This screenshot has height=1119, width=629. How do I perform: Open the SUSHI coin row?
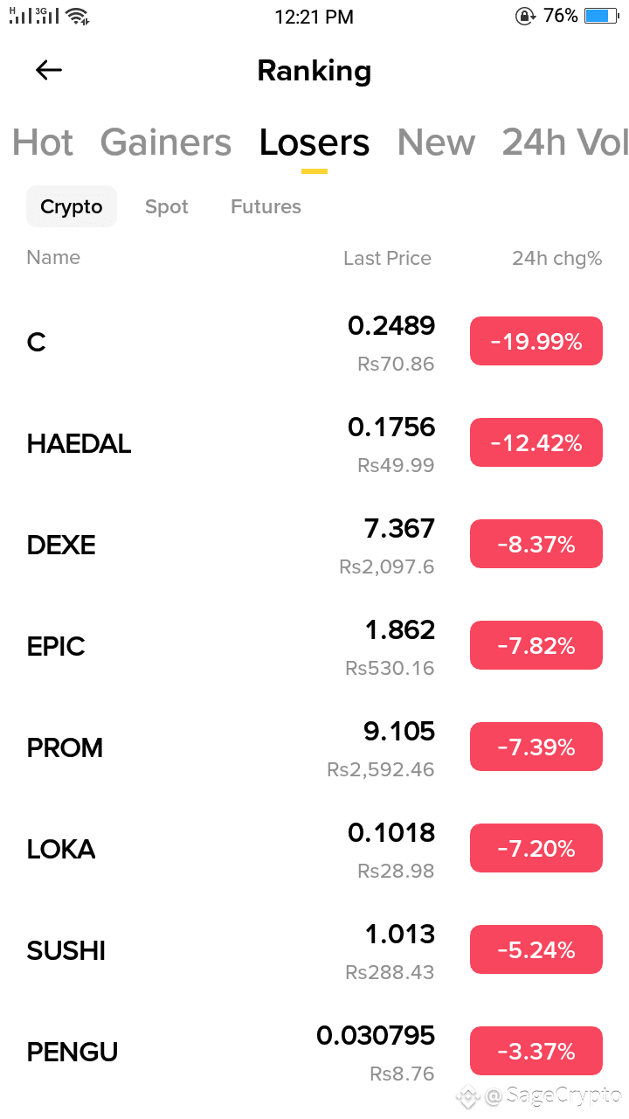[x=314, y=950]
